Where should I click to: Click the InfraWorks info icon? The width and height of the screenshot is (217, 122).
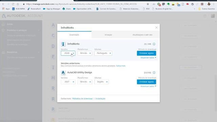[x=154, y=44]
